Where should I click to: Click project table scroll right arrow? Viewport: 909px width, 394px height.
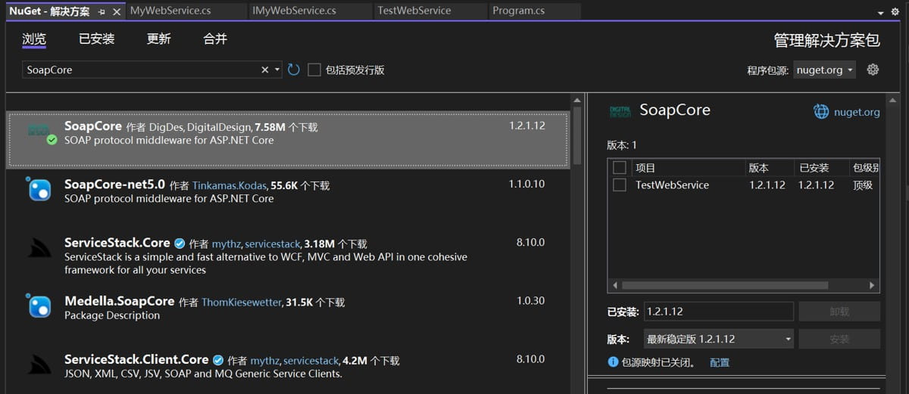[873, 285]
